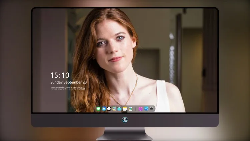Open the Maps app in the dock
This screenshot has width=250, height=141.
pyautogui.click(x=114, y=109)
